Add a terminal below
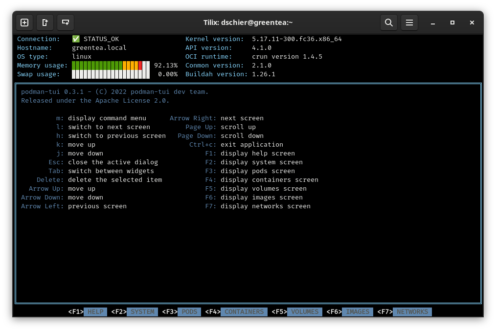 tap(65, 22)
